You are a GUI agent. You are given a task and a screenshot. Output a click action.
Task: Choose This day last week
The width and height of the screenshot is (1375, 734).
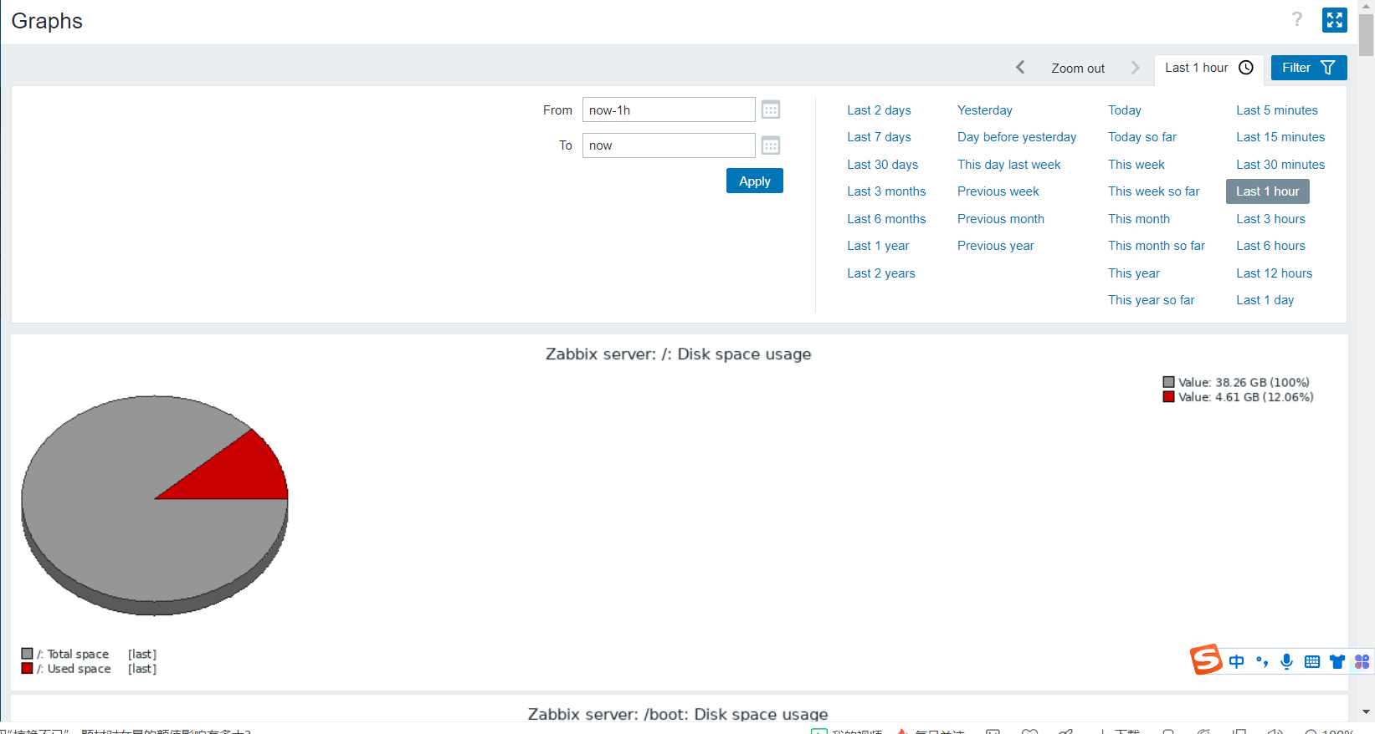click(x=1009, y=165)
